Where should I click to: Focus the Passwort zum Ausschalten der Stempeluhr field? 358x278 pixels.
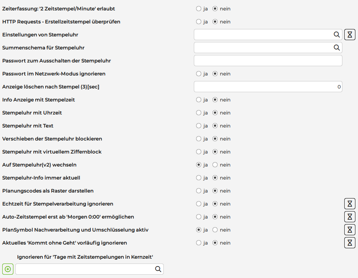point(268,61)
